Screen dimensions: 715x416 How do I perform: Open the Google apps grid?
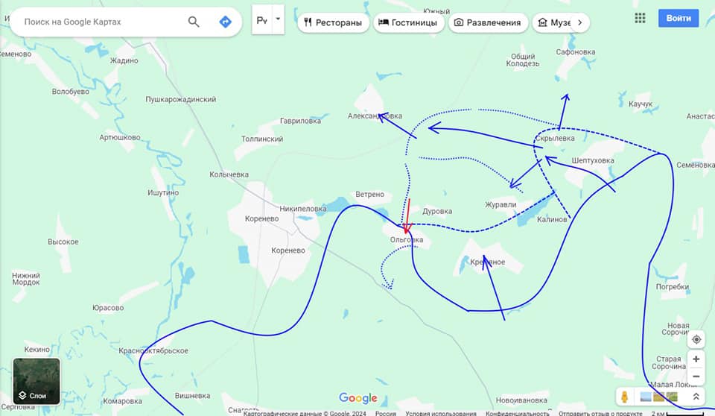click(x=640, y=19)
